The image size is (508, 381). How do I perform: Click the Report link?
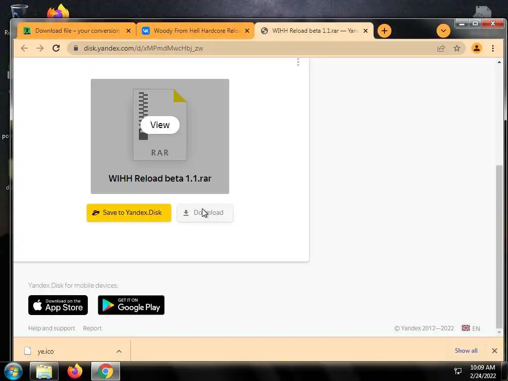tap(92, 328)
